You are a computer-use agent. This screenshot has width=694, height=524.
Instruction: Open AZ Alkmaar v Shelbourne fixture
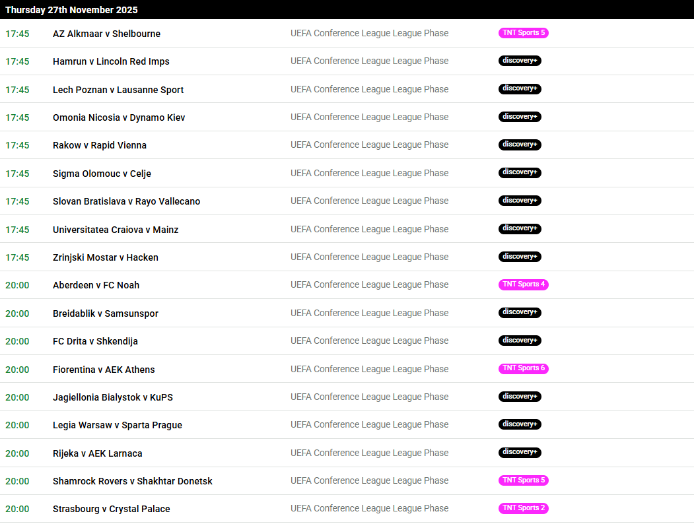(x=107, y=34)
